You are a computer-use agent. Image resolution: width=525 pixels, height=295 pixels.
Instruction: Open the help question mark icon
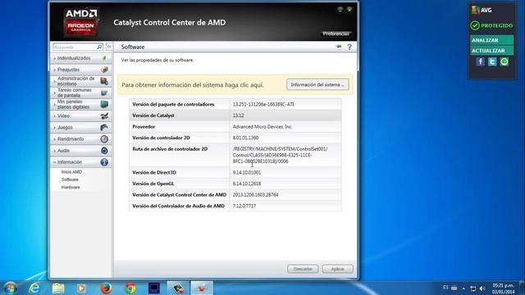pyautogui.click(x=349, y=47)
